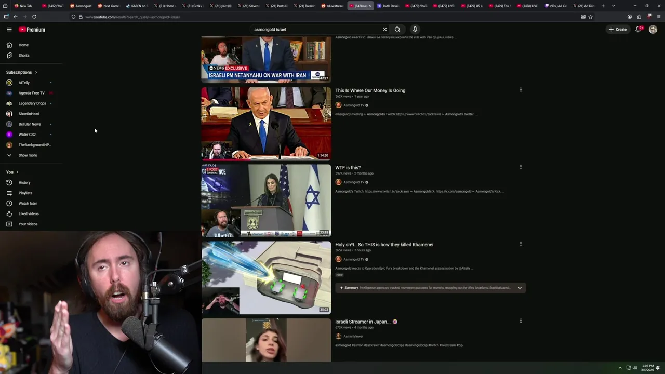This screenshot has height=374, width=665.
Task: Click the magnifier search button
Action: pos(397,30)
